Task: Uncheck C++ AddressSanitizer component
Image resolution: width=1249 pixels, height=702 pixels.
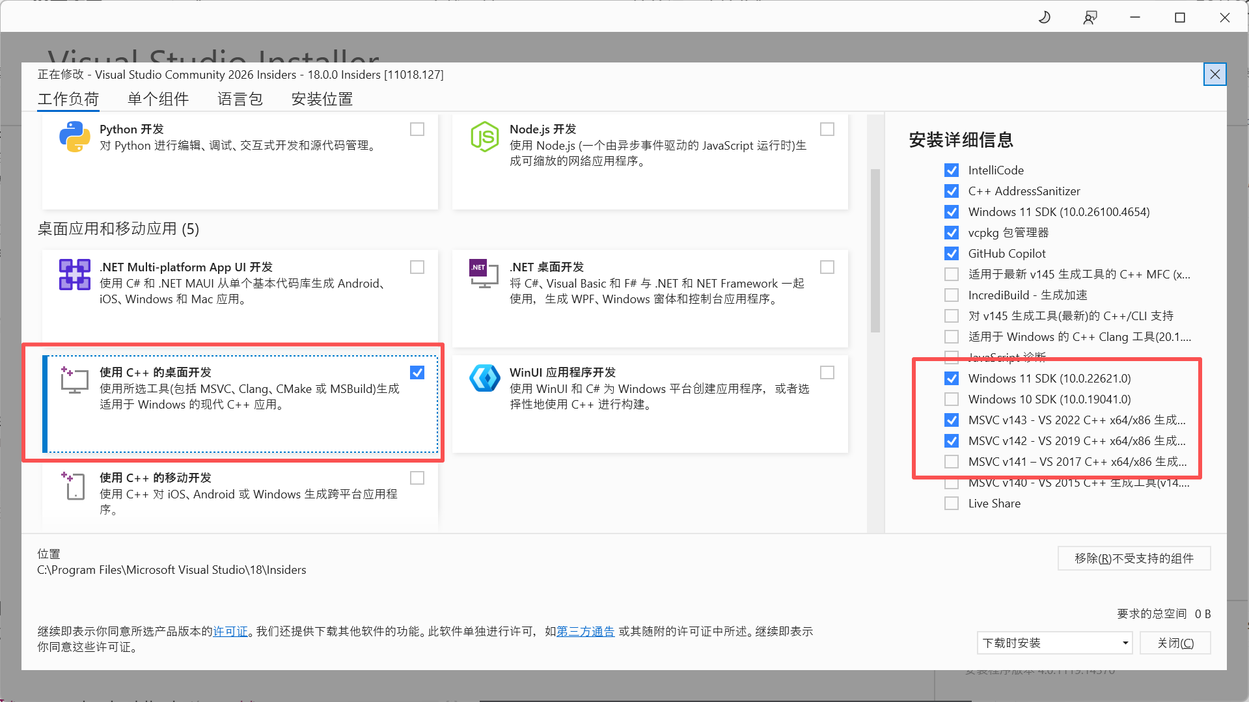Action: (952, 191)
